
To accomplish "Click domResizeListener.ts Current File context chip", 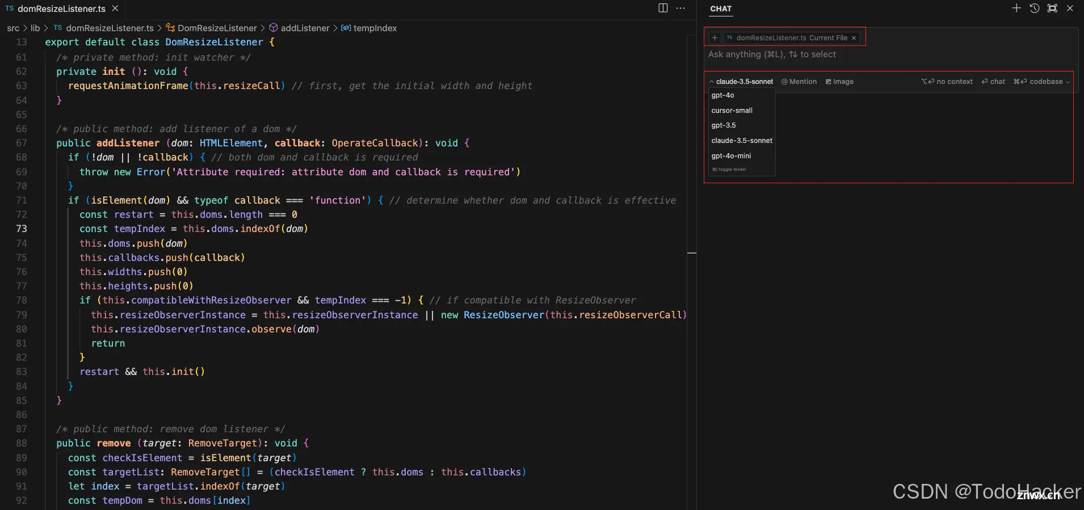I will click(792, 38).
